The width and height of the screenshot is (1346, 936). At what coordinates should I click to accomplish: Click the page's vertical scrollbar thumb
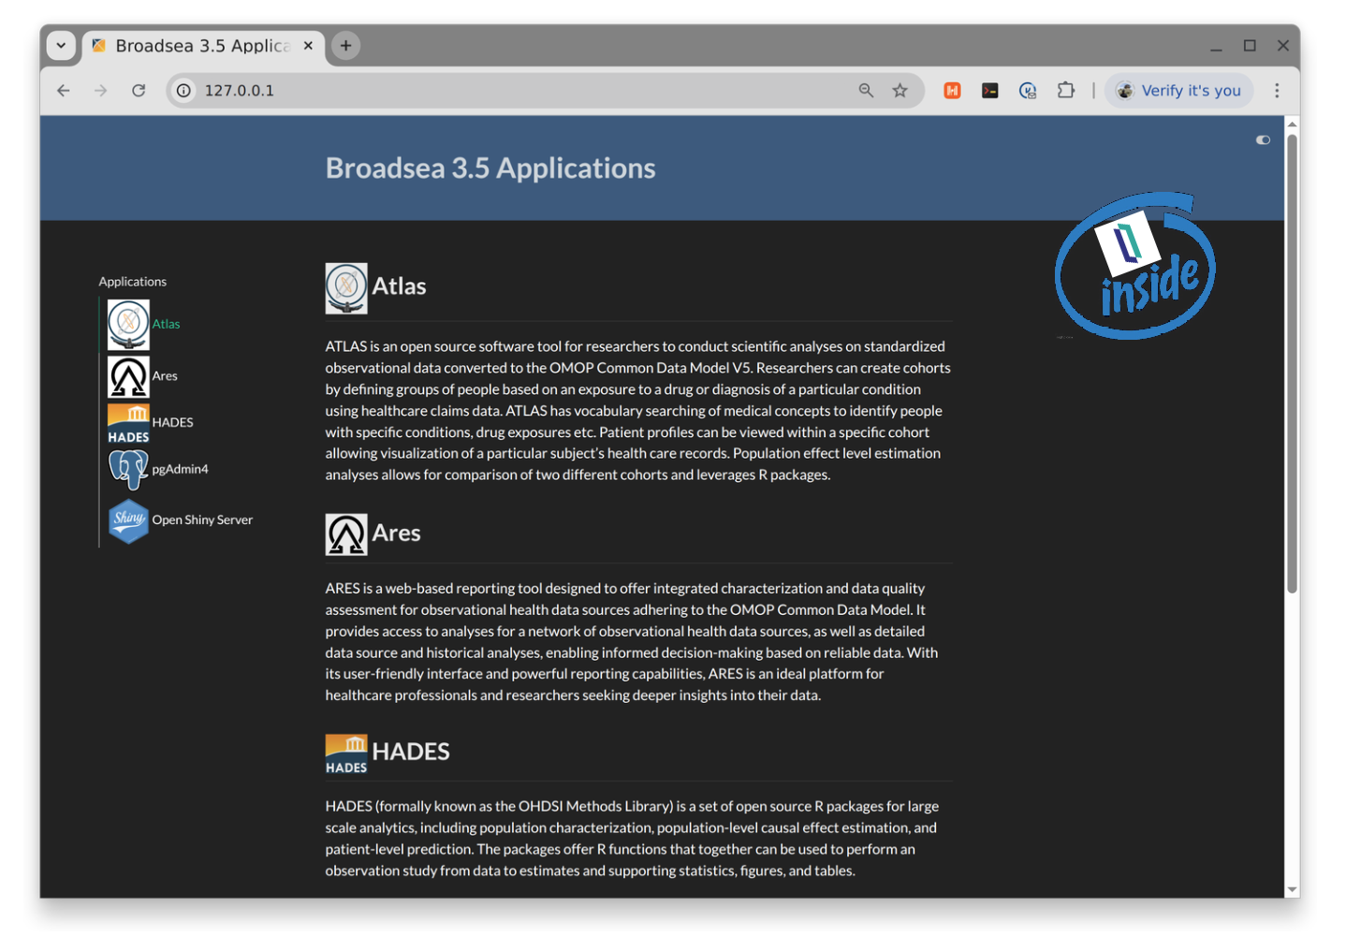1292,365
